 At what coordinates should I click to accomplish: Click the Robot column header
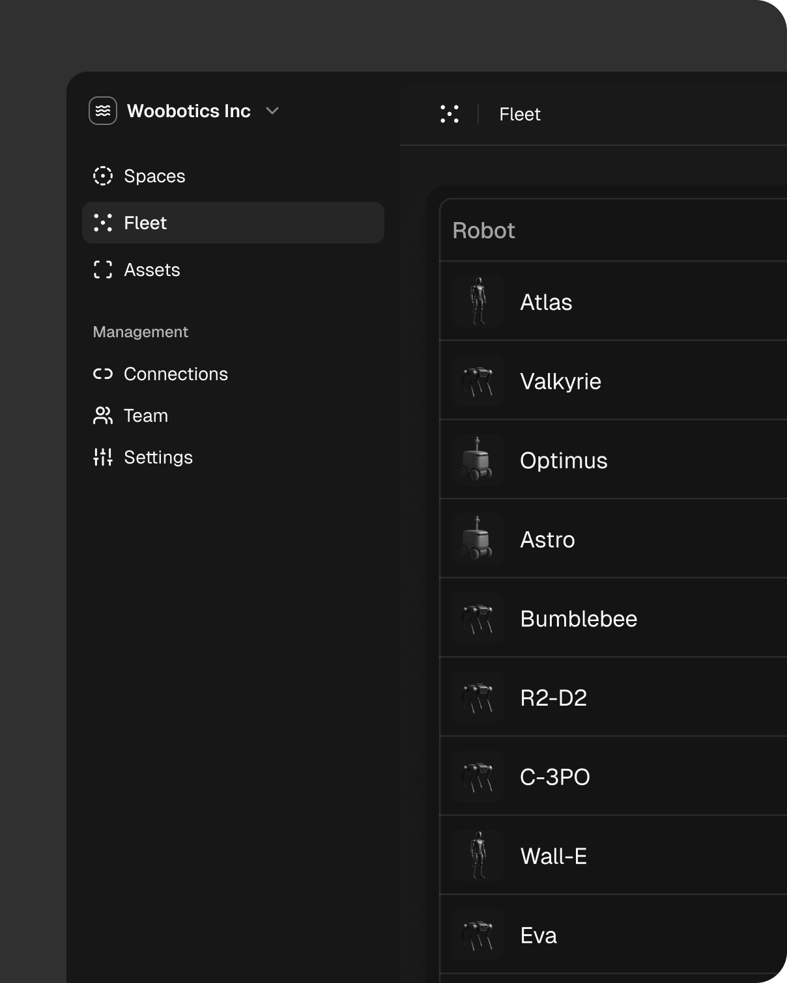483,230
